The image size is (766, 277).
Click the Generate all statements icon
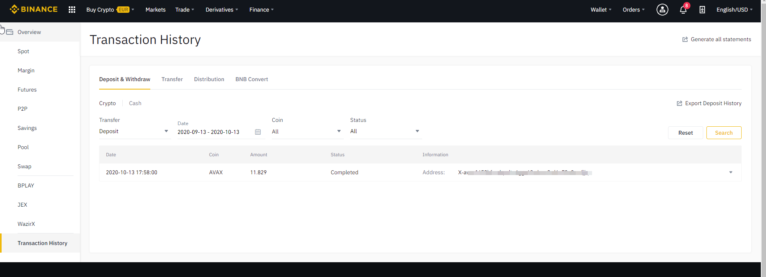pyautogui.click(x=685, y=40)
